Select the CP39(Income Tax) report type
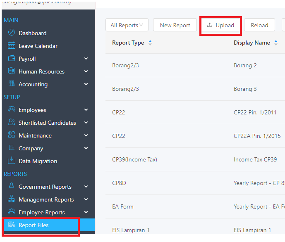 (x=134, y=160)
